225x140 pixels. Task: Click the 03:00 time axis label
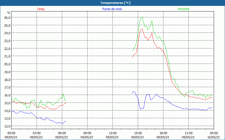[x=37, y=133]
